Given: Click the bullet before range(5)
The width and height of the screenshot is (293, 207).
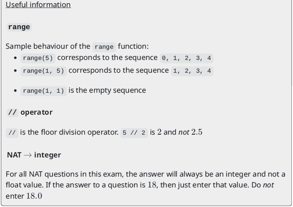Looking at the screenshot, I should (15, 58).
